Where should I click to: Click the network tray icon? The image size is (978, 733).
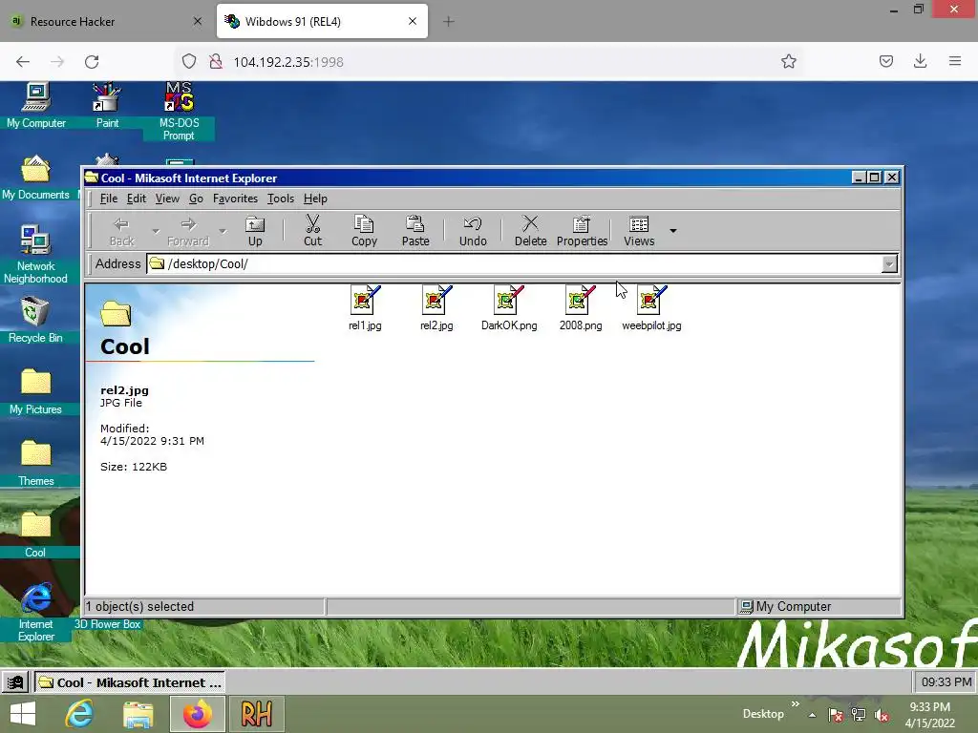[x=859, y=715]
